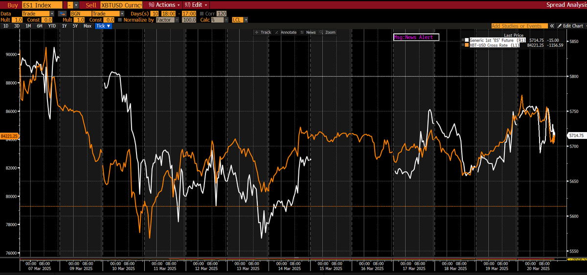
Task: Click the Msg:News Alert annotation box
Action: 416,37
